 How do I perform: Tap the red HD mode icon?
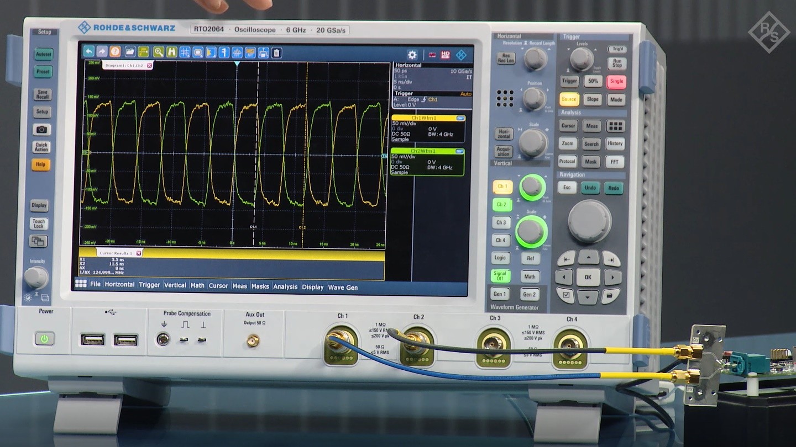click(446, 55)
